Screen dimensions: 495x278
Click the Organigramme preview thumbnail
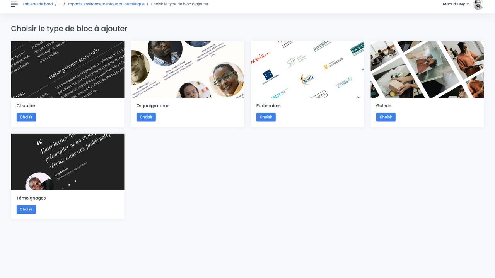188,69
